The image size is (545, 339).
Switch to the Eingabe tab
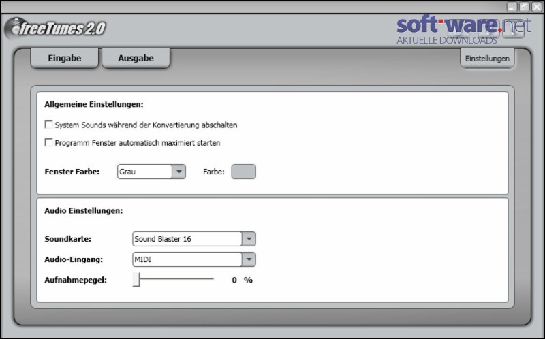[x=65, y=58]
